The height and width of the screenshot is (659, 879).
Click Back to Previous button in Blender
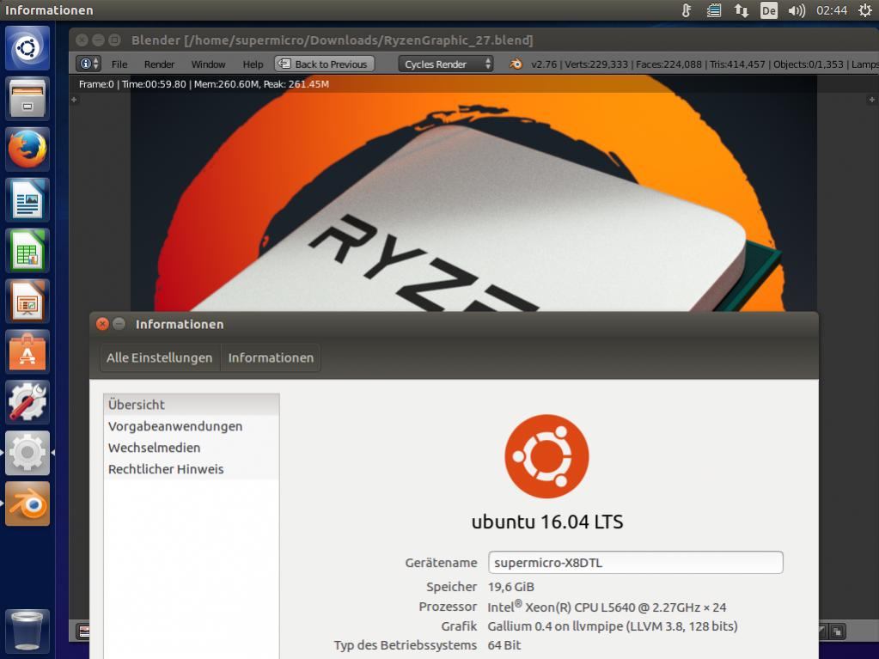tap(324, 64)
